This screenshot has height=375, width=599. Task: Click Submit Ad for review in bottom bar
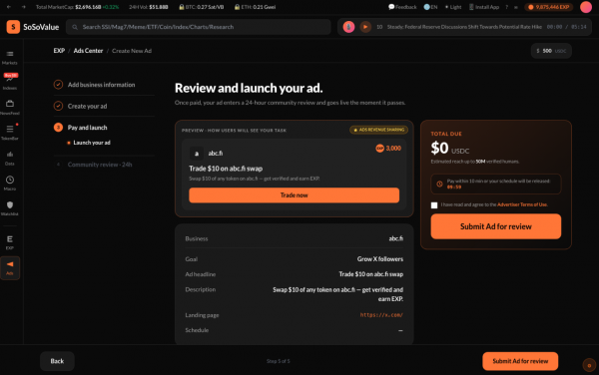coord(520,361)
